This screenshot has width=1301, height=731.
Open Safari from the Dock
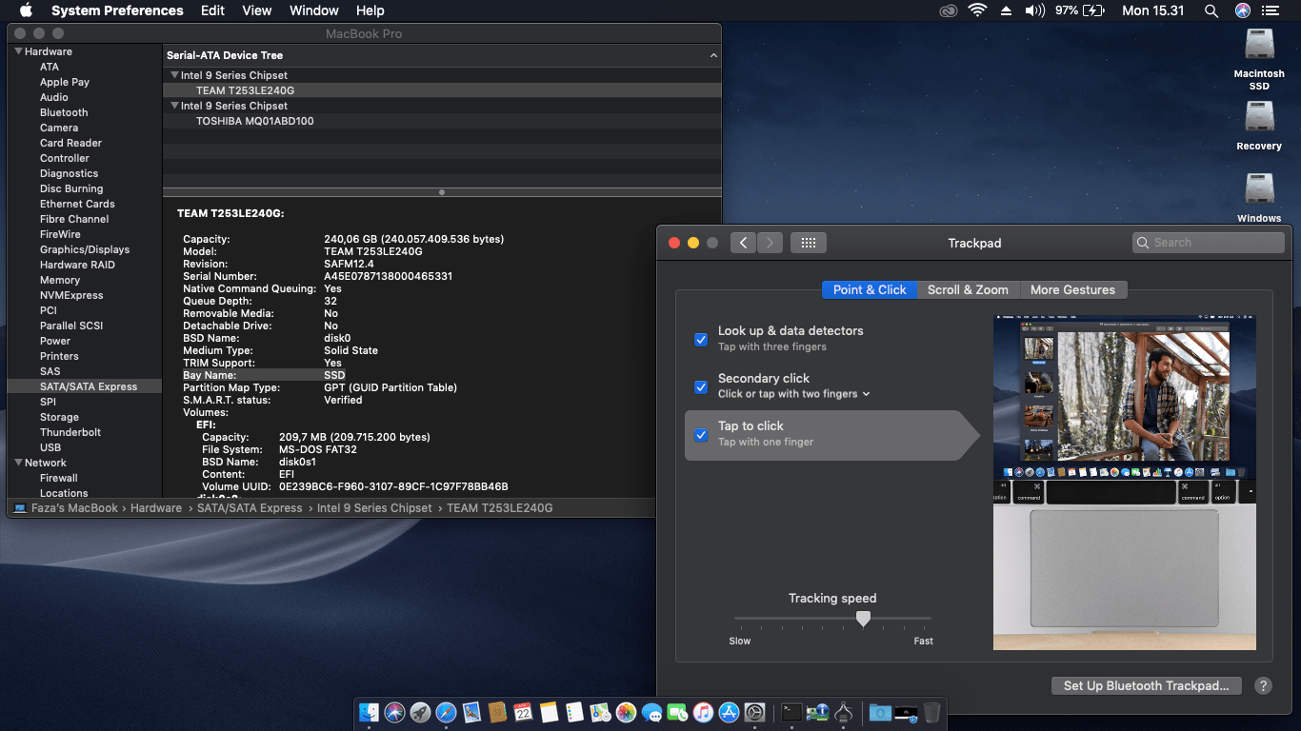tap(446, 712)
